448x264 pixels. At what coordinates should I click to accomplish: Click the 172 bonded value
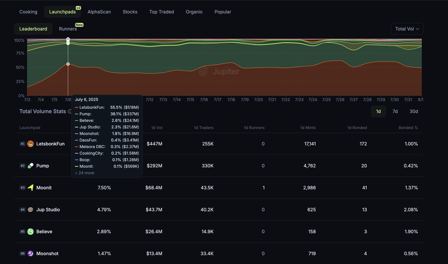point(363,144)
